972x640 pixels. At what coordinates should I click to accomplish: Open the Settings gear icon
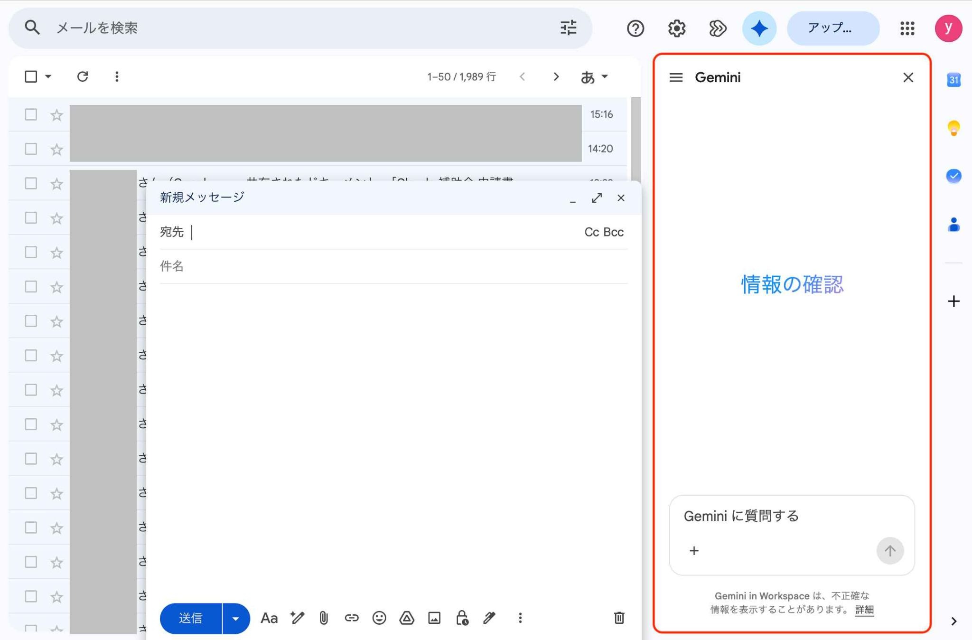676,28
